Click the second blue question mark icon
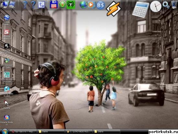This screenshot has width=178, height=134. point(33,5)
